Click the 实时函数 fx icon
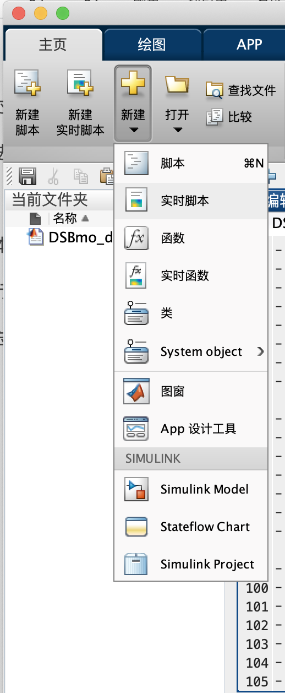This screenshot has height=693, width=285. pyautogui.click(x=136, y=276)
